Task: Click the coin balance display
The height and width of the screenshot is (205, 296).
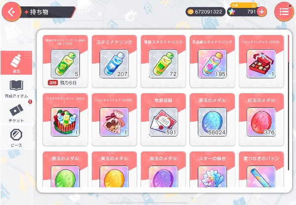Action: point(205,12)
